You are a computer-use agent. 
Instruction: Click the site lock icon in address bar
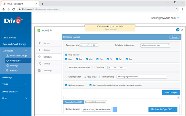(20, 9)
